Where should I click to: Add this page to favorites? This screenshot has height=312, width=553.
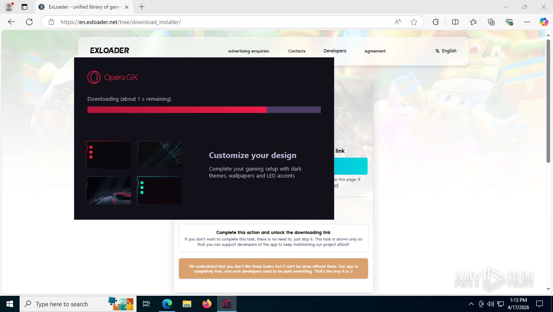point(414,22)
